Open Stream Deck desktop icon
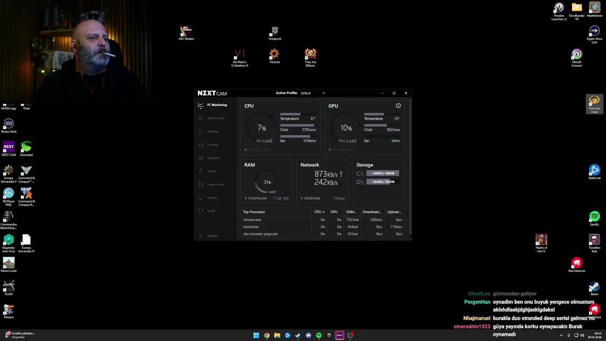 [x=9, y=126]
